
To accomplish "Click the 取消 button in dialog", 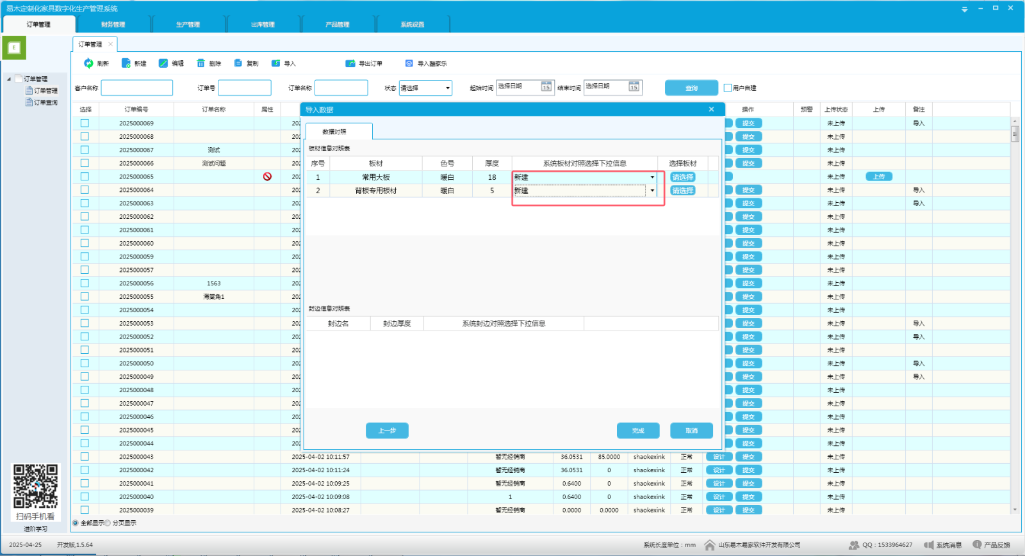I will [x=691, y=431].
